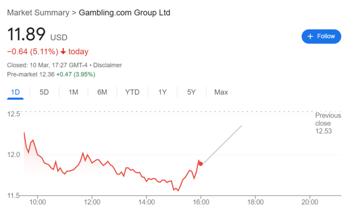Switch to the 5D chart tab
This screenshot has height=213, width=358.
[x=44, y=92]
